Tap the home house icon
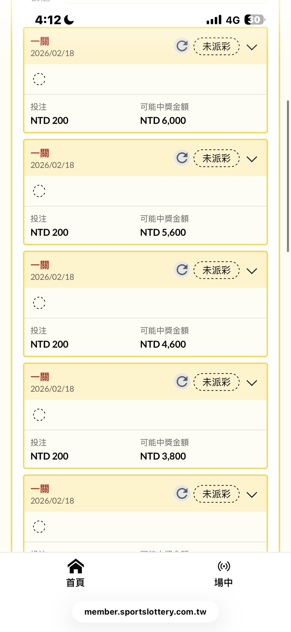 point(76,566)
